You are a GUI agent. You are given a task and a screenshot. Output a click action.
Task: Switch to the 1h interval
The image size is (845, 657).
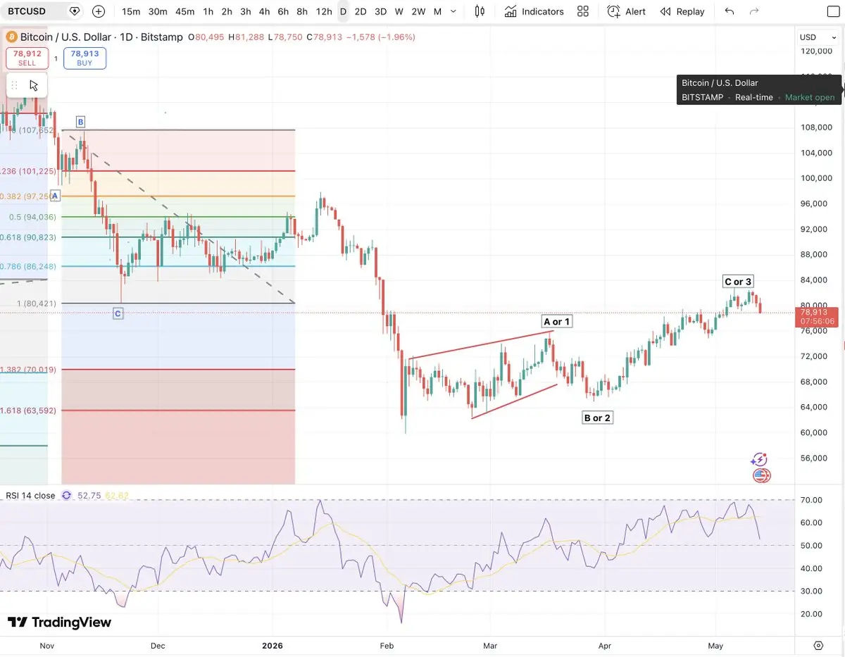(208, 11)
